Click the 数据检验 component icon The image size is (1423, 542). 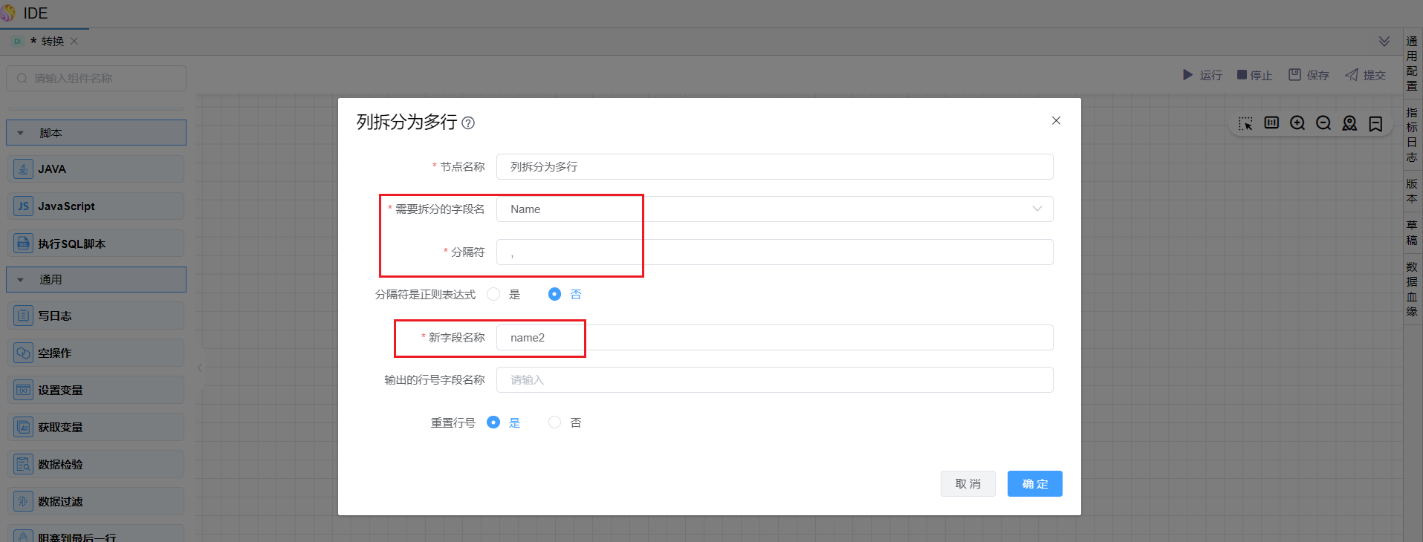(x=24, y=464)
